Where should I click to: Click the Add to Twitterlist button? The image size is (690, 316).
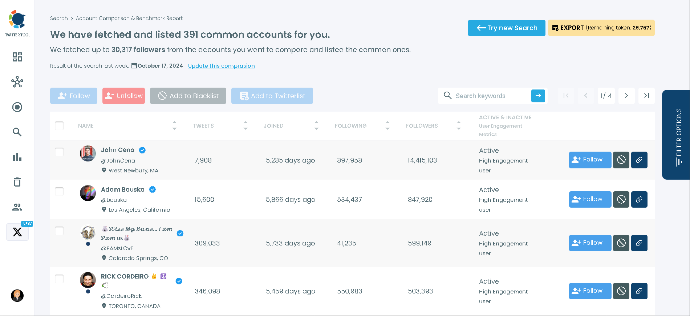(x=272, y=96)
